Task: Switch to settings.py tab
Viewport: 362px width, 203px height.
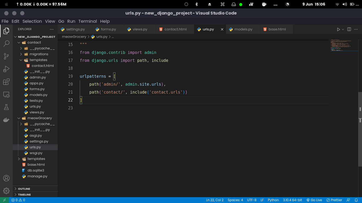Action: click(x=75, y=29)
